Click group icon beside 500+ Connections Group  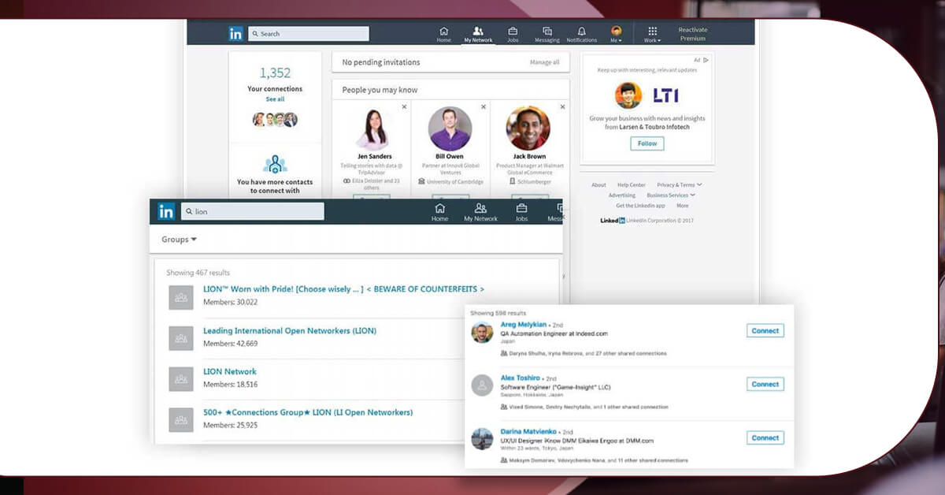[x=181, y=420]
